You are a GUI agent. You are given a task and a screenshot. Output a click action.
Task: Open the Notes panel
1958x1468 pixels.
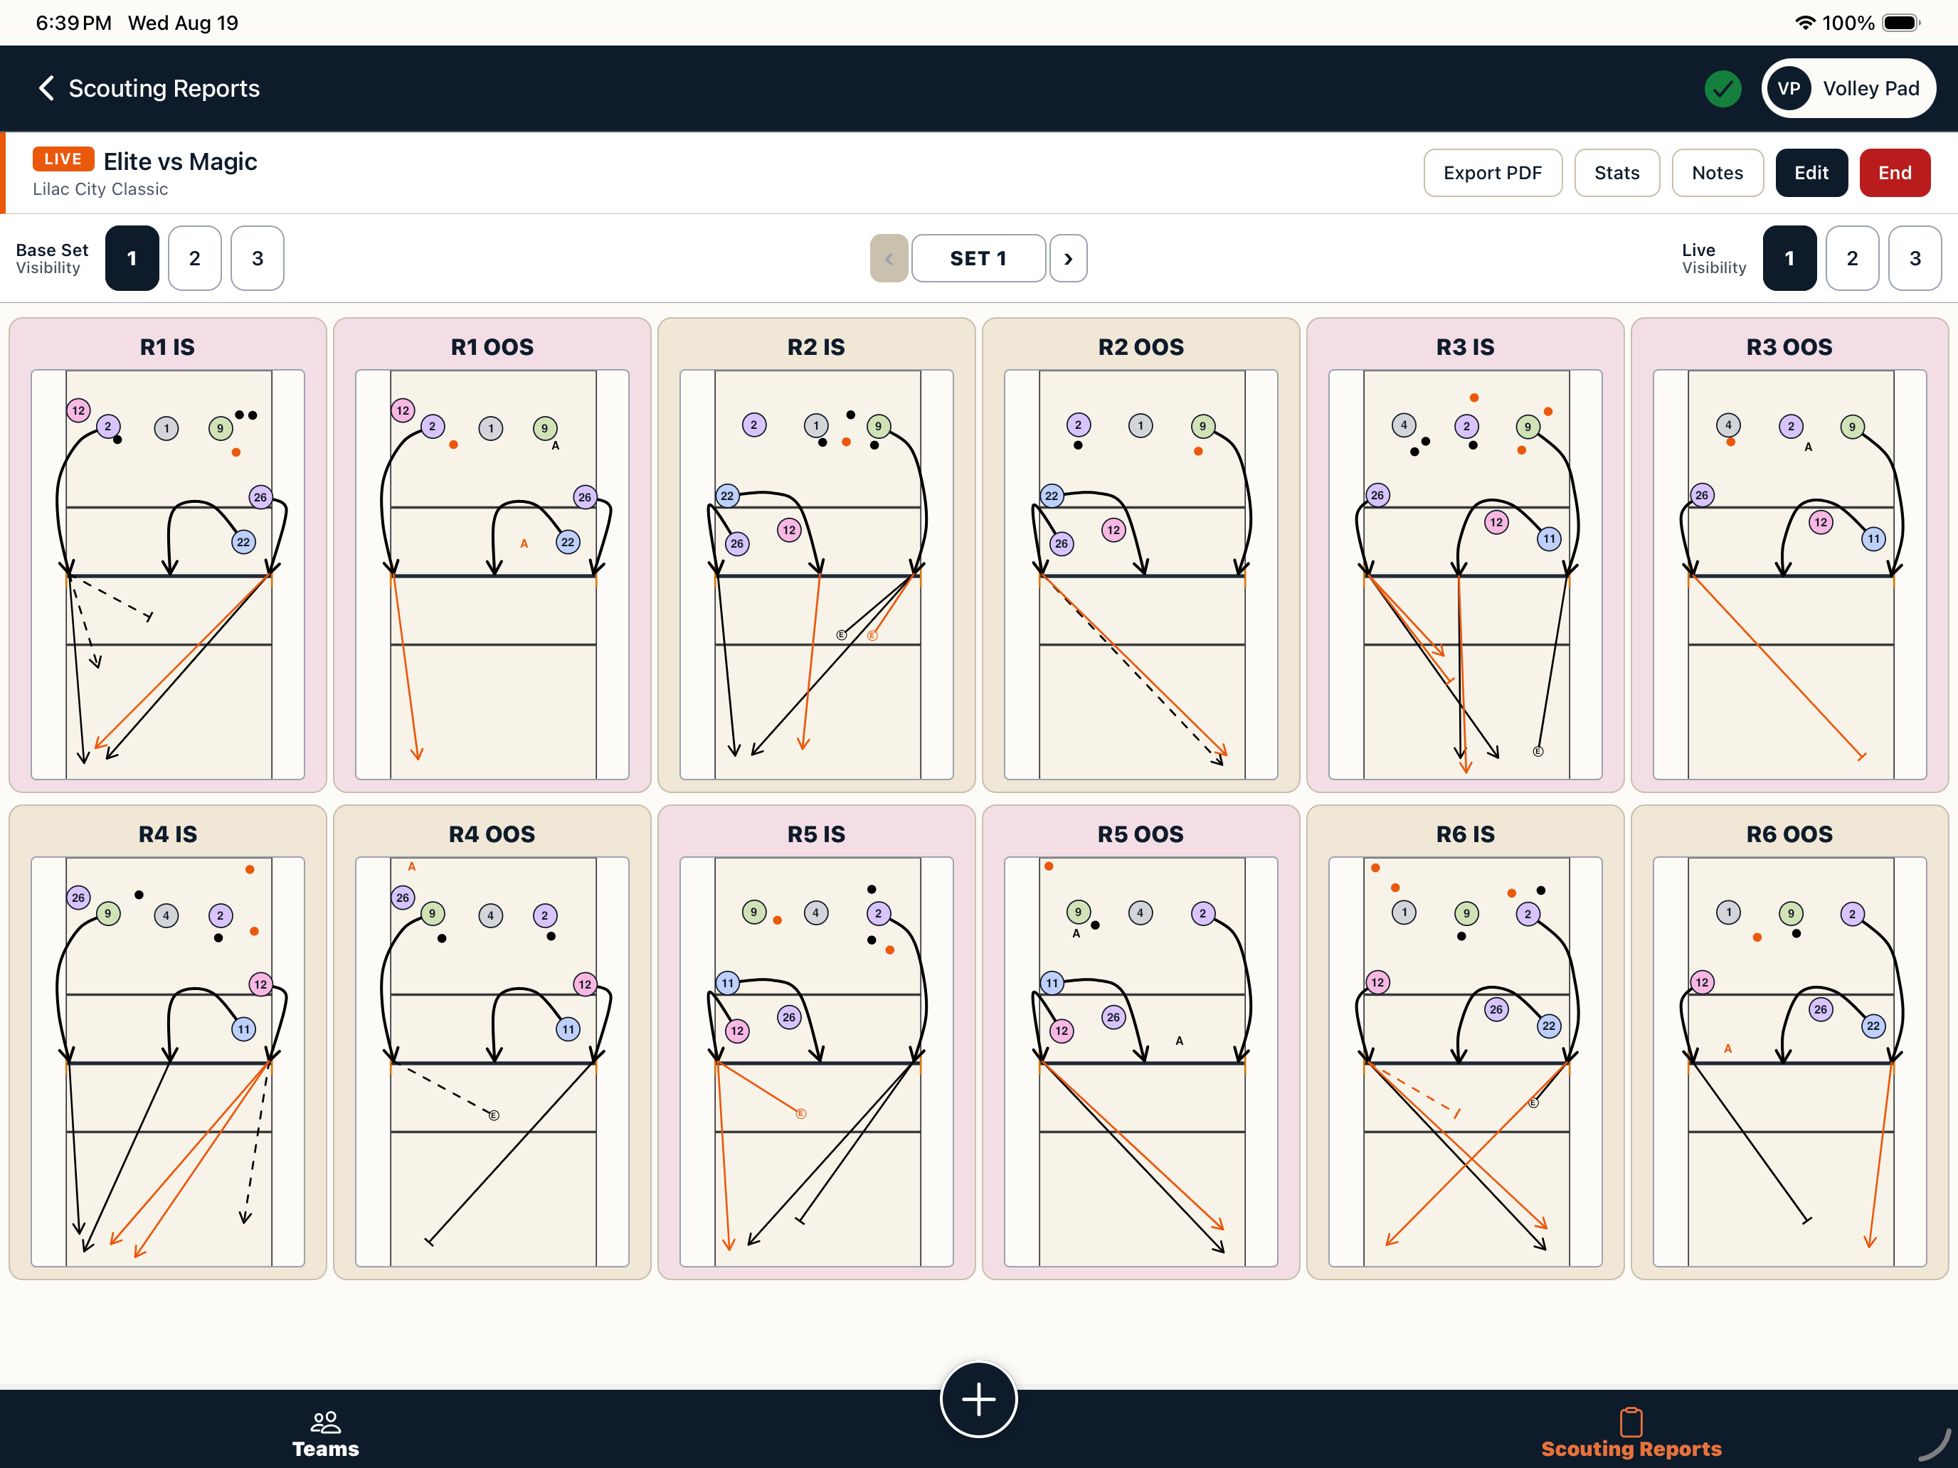pyautogui.click(x=1718, y=173)
